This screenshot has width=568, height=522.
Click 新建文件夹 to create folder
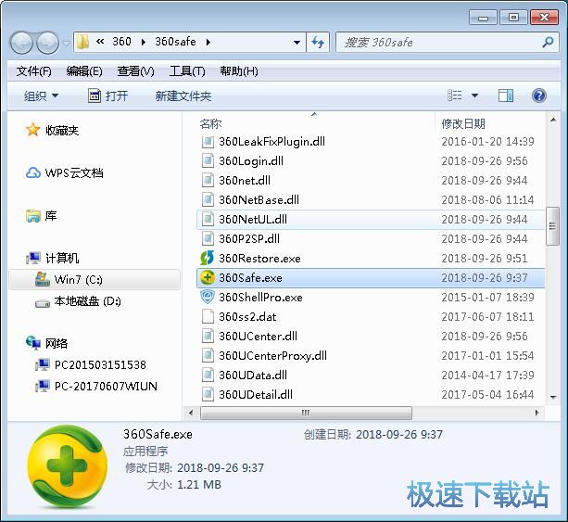coord(183,96)
